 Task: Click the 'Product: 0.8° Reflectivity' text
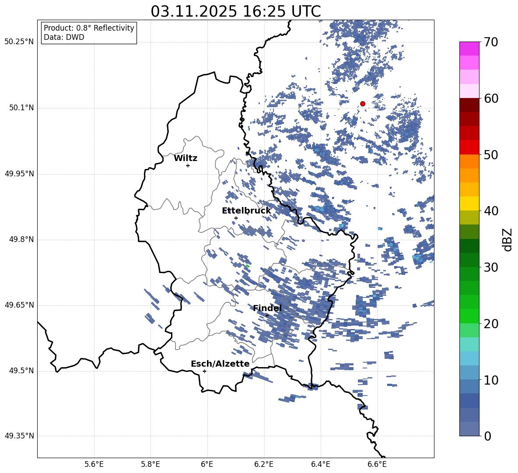coord(89,28)
